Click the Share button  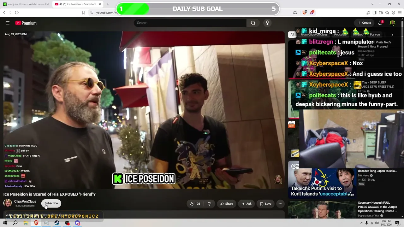tap(227, 204)
